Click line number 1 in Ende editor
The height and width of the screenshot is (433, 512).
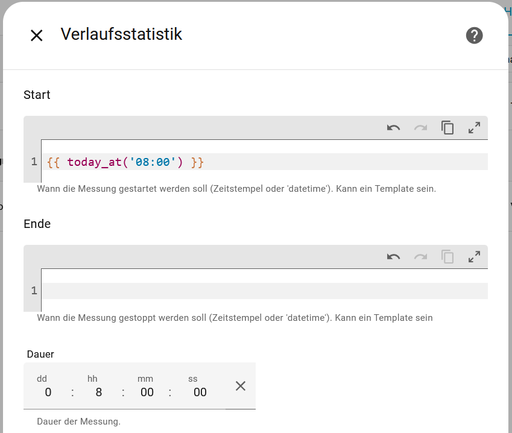coord(34,291)
